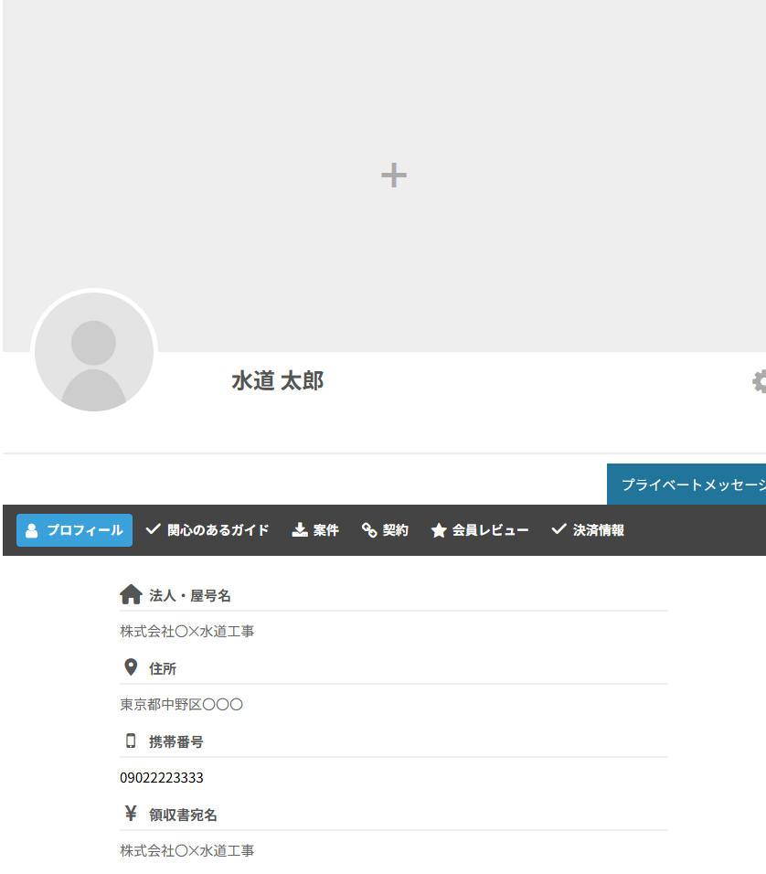Open the 契約 tab
The height and width of the screenshot is (874, 766).
point(385,530)
